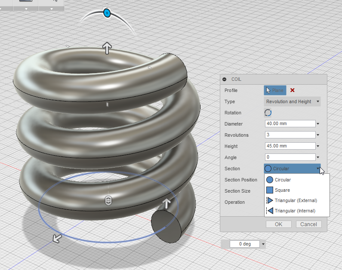This screenshot has width=342, height=270.
Task: Expand the Height field dropdown arrow
Action: click(x=318, y=146)
